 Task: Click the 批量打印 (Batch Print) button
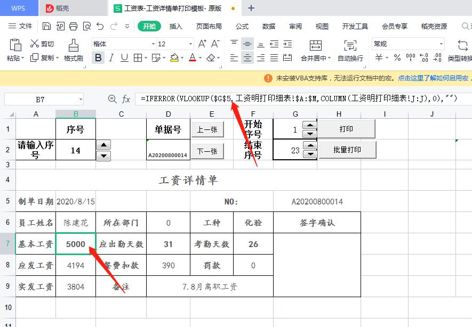347,150
